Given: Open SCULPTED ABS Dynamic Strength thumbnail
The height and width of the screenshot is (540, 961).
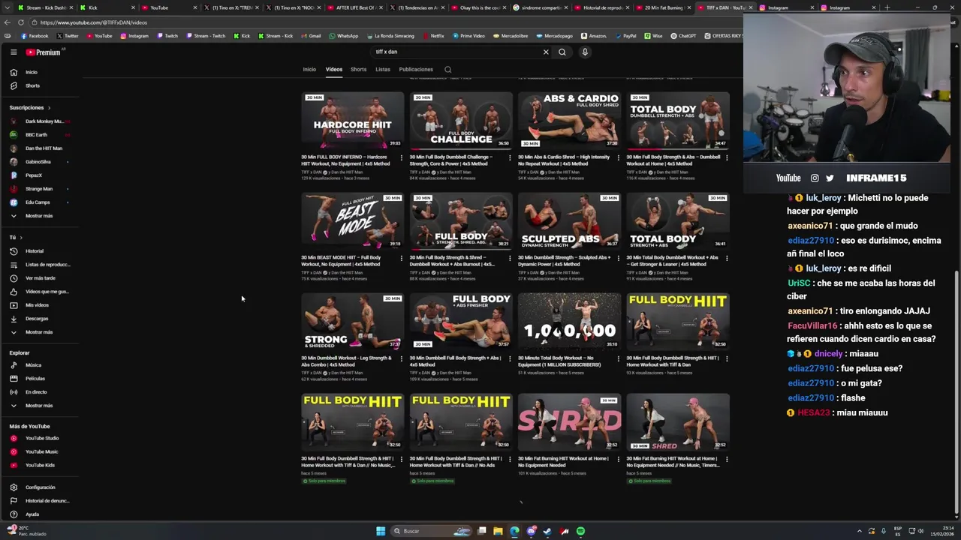Looking at the screenshot, I should (569, 221).
